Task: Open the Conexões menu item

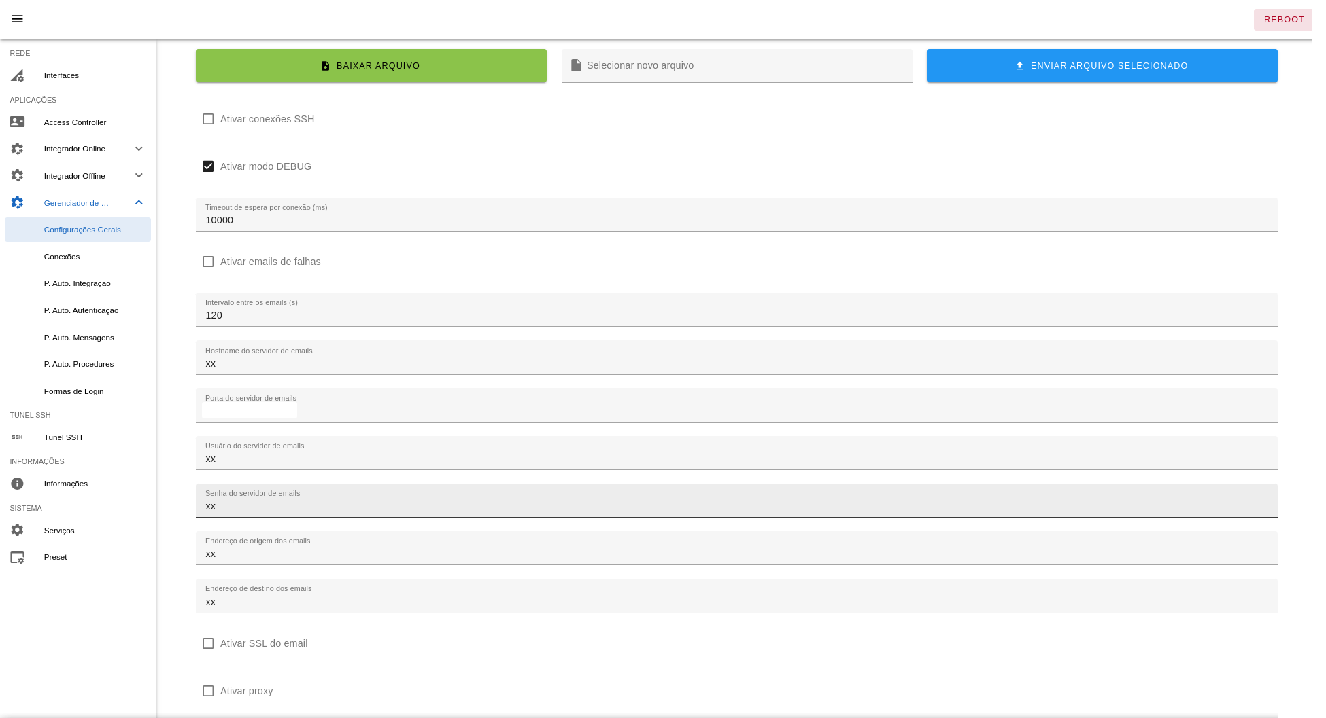Action: point(62,257)
